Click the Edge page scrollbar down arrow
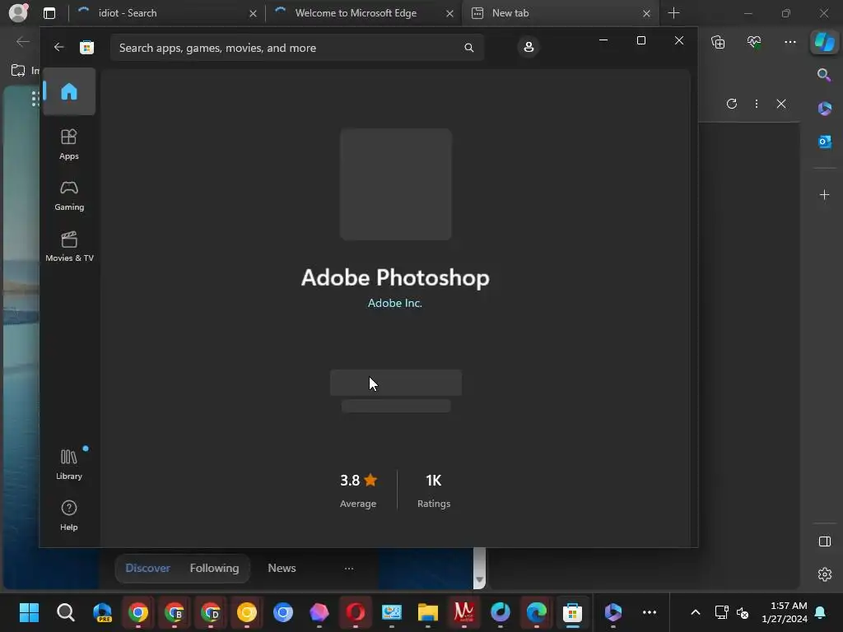Image resolution: width=843 pixels, height=632 pixels. [x=480, y=580]
